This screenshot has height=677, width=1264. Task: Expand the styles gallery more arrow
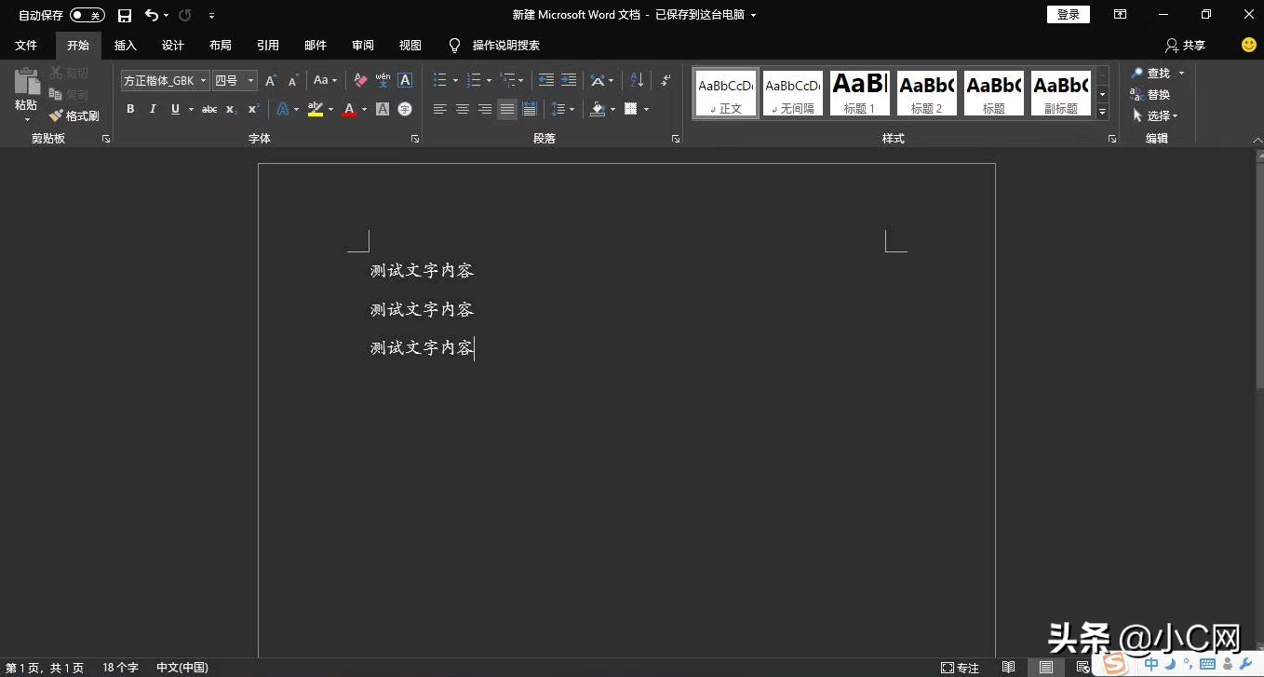(x=1103, y=113)
